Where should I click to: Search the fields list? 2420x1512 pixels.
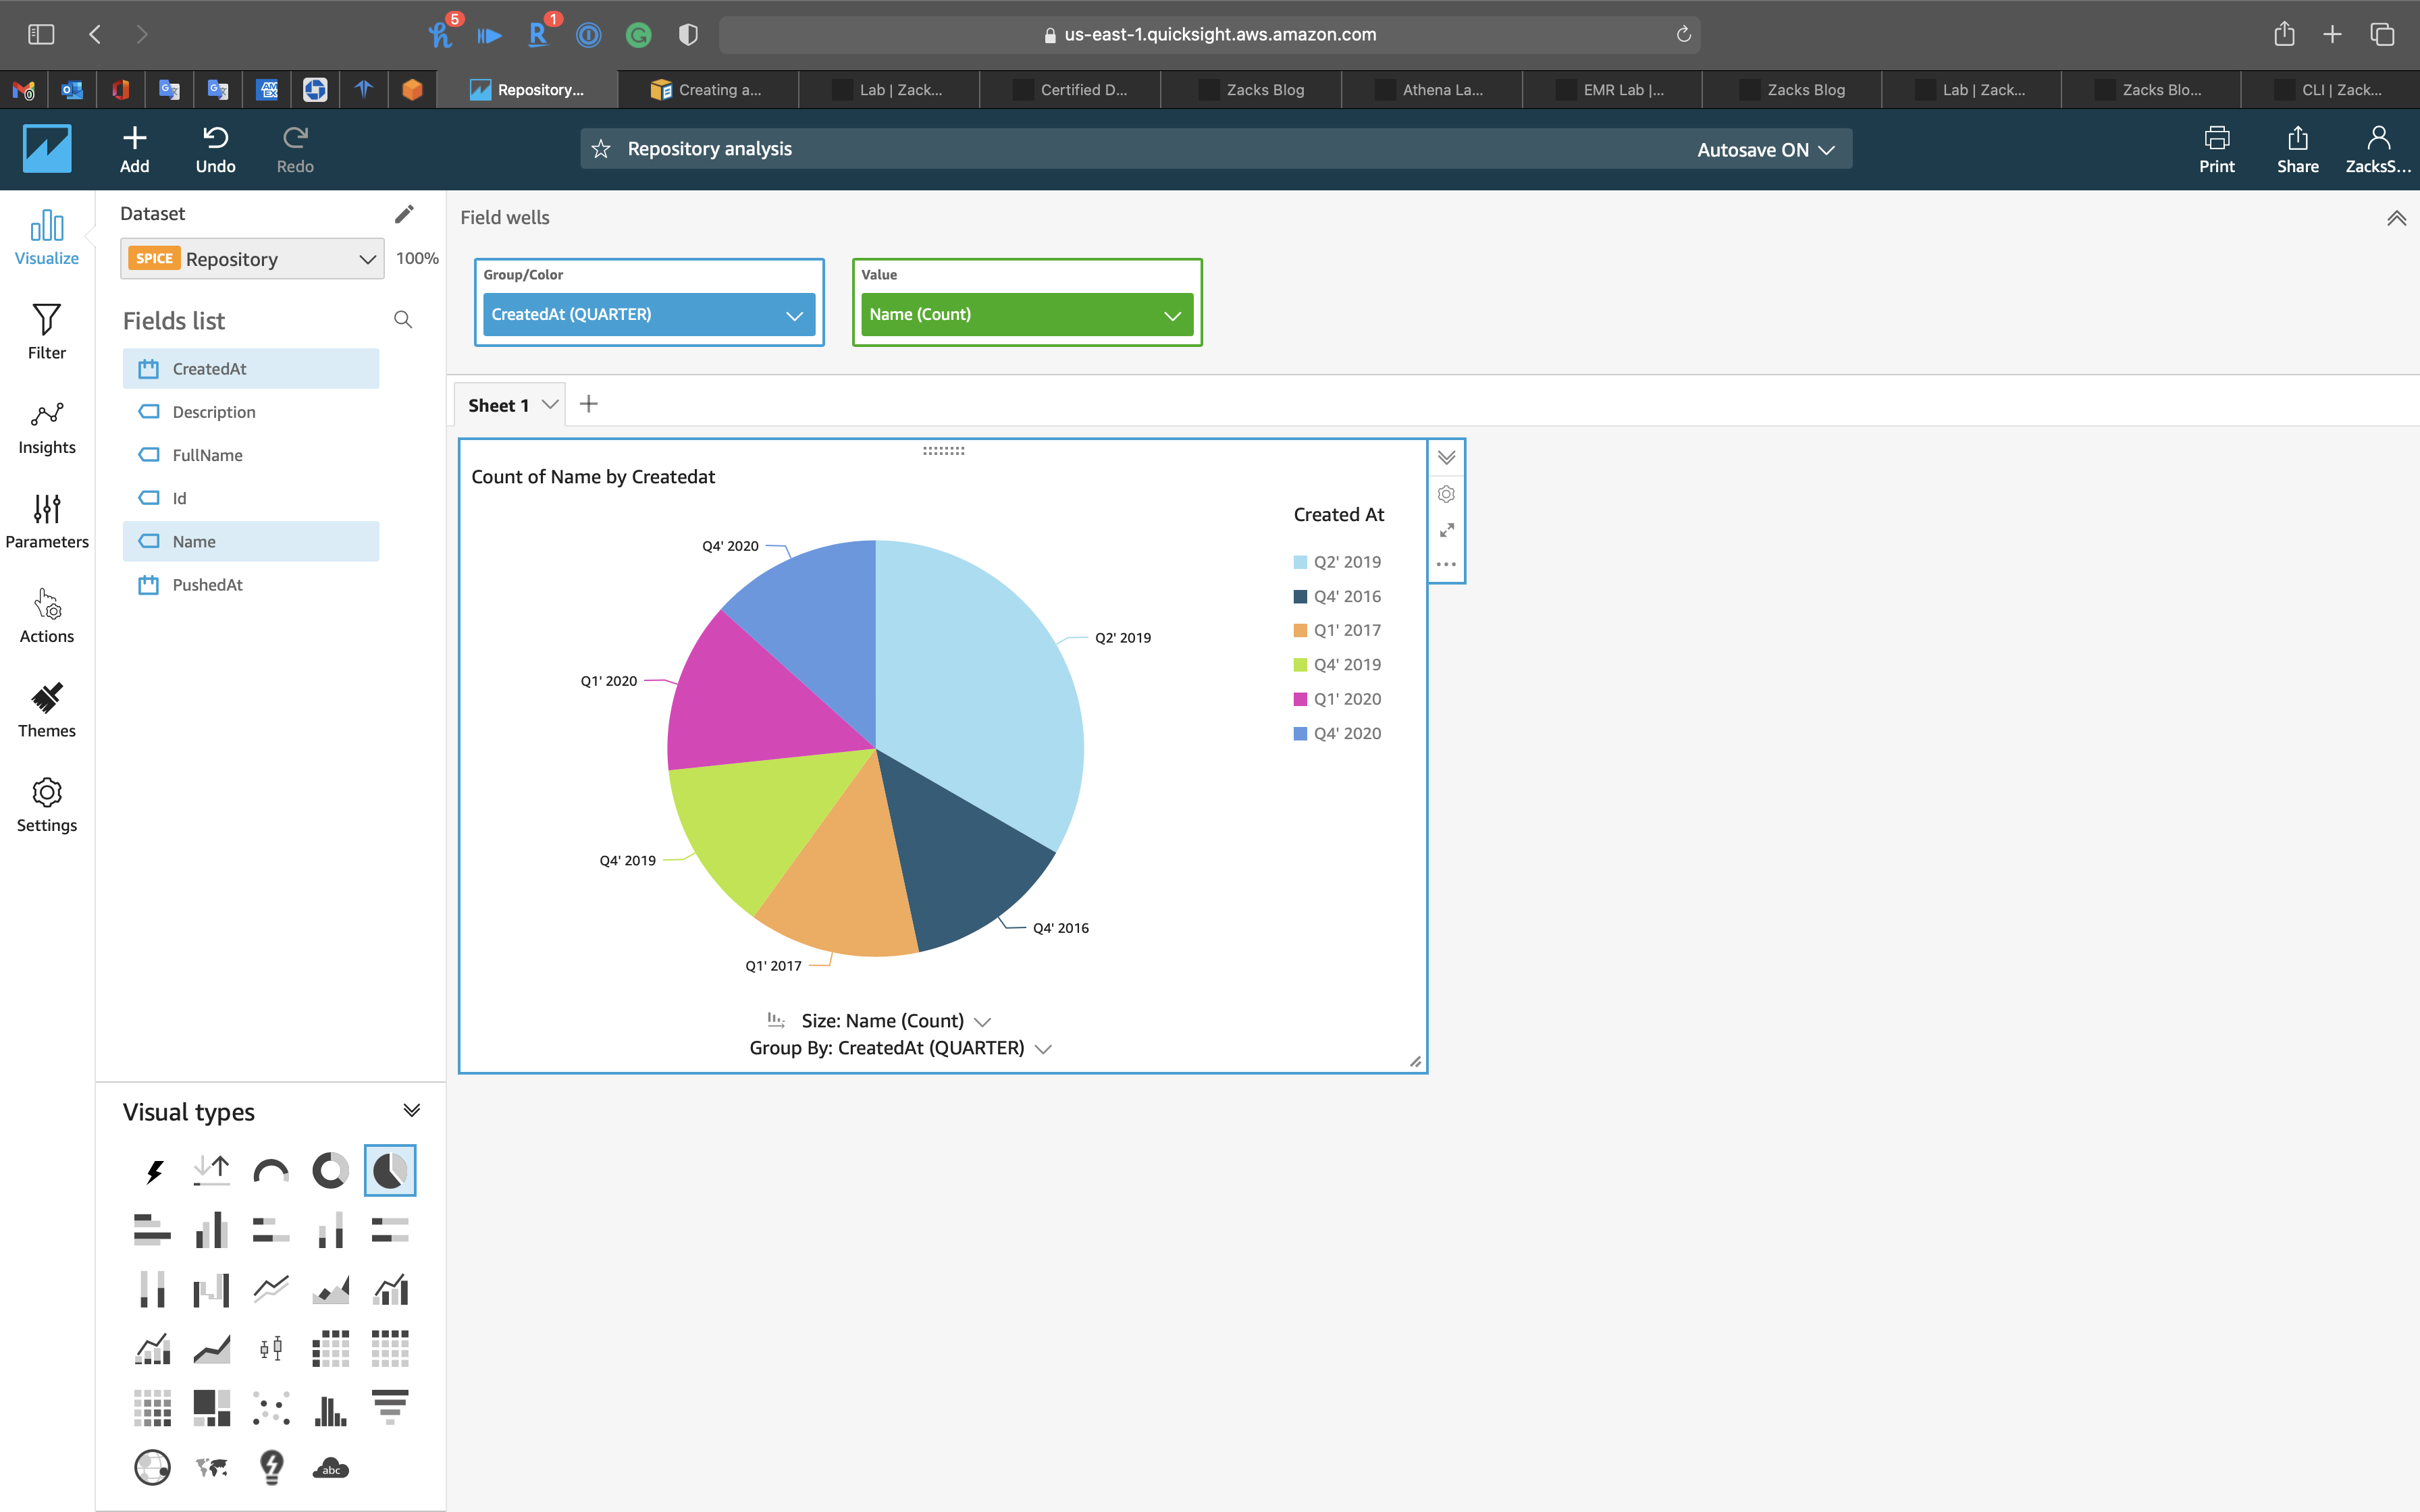pyautogui.click(x=403, y=320)
